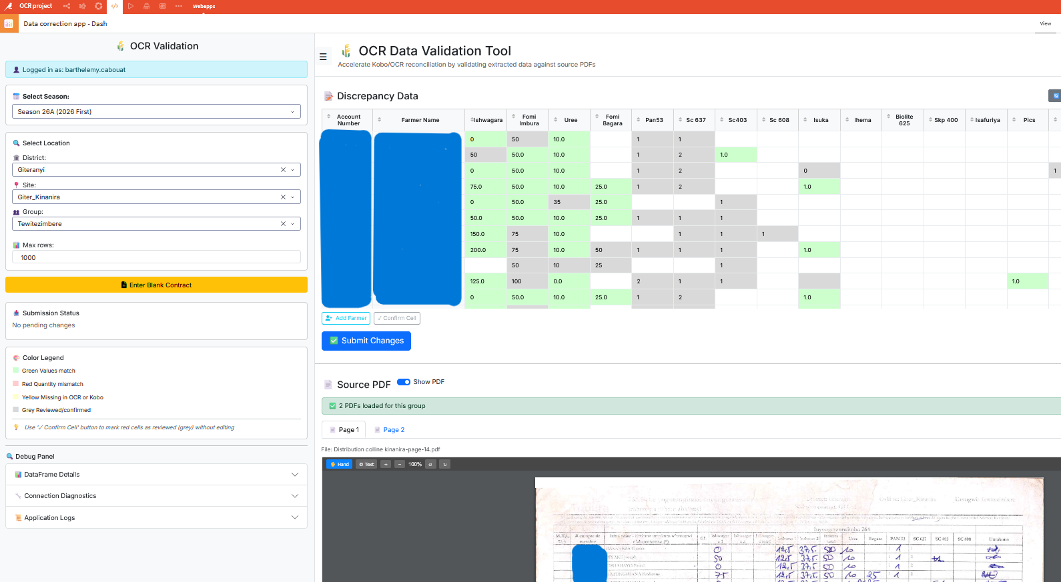Click the Confirm Cell button

[x=396, y=318]
